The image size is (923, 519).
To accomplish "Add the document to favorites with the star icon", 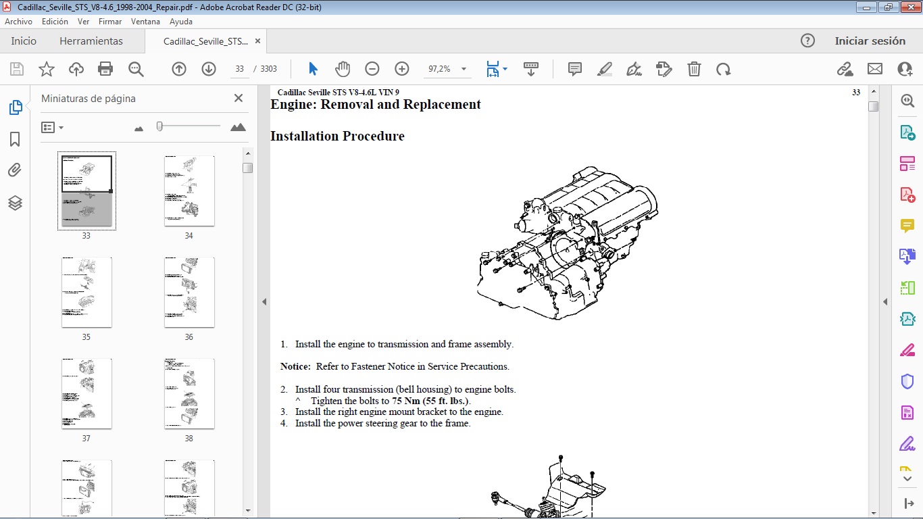I will point(47,69).
